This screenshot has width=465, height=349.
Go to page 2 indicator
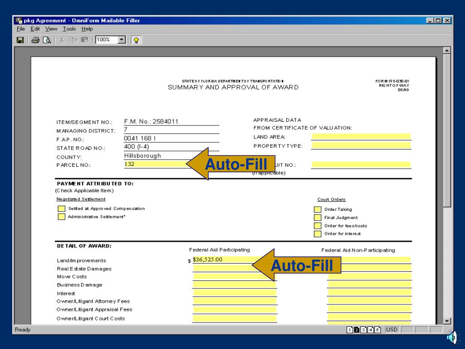click(x=357, y=330)
